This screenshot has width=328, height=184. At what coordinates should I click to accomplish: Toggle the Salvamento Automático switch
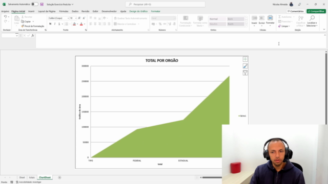pyautogui.click(x=35, y=4)
